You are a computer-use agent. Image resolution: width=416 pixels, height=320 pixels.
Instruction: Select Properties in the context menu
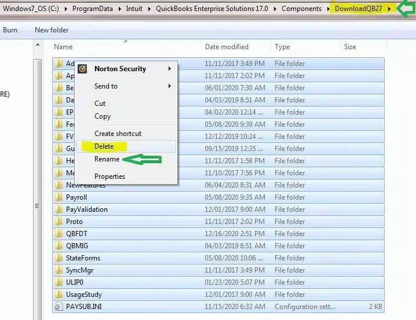click(110, 176)
